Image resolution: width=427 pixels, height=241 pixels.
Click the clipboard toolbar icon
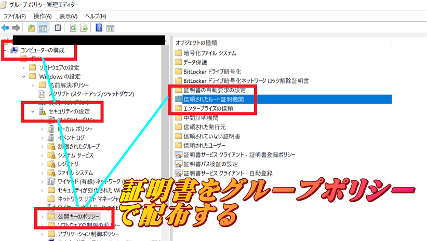[x=58, y=27]
